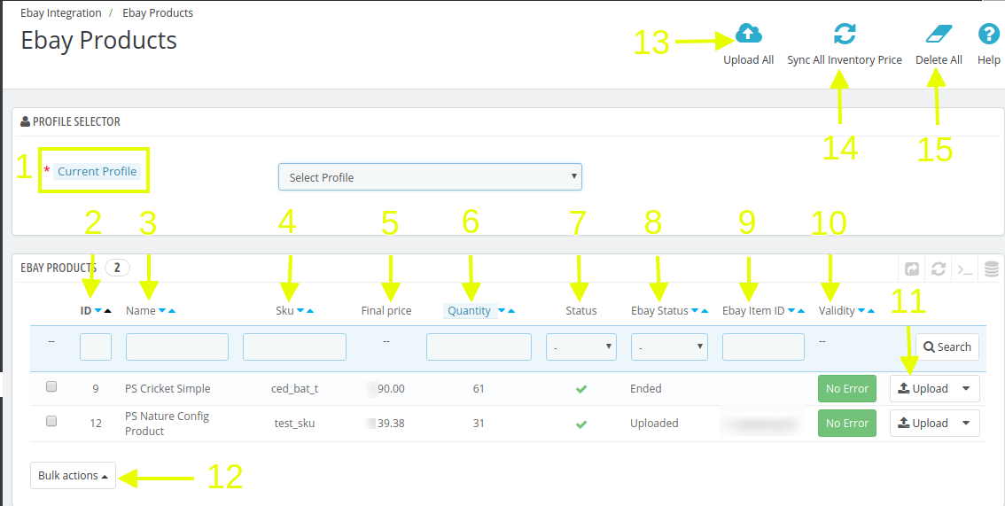The width and height of the screenshot is (1005, 506).
Task: Click the Delete All eraser icon
Action: 939,34
